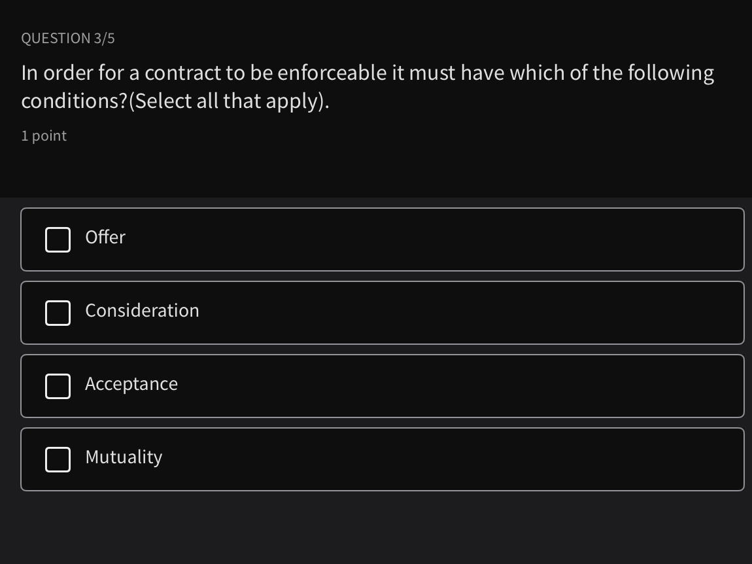
Task: Click the Offer answer label text
Action: [105, 238]
